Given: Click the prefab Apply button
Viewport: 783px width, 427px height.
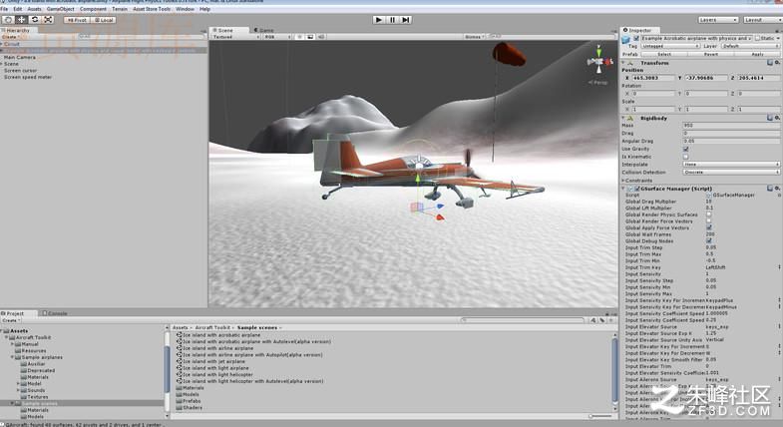Looking at the screenshot, I should (757, 54).
